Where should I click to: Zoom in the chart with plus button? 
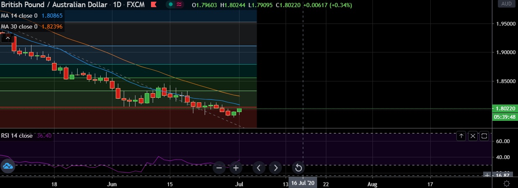[x=236, y=168]
